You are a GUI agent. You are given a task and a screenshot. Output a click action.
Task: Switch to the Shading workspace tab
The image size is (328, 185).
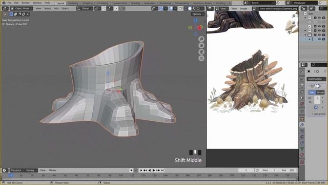click(135, 3)
